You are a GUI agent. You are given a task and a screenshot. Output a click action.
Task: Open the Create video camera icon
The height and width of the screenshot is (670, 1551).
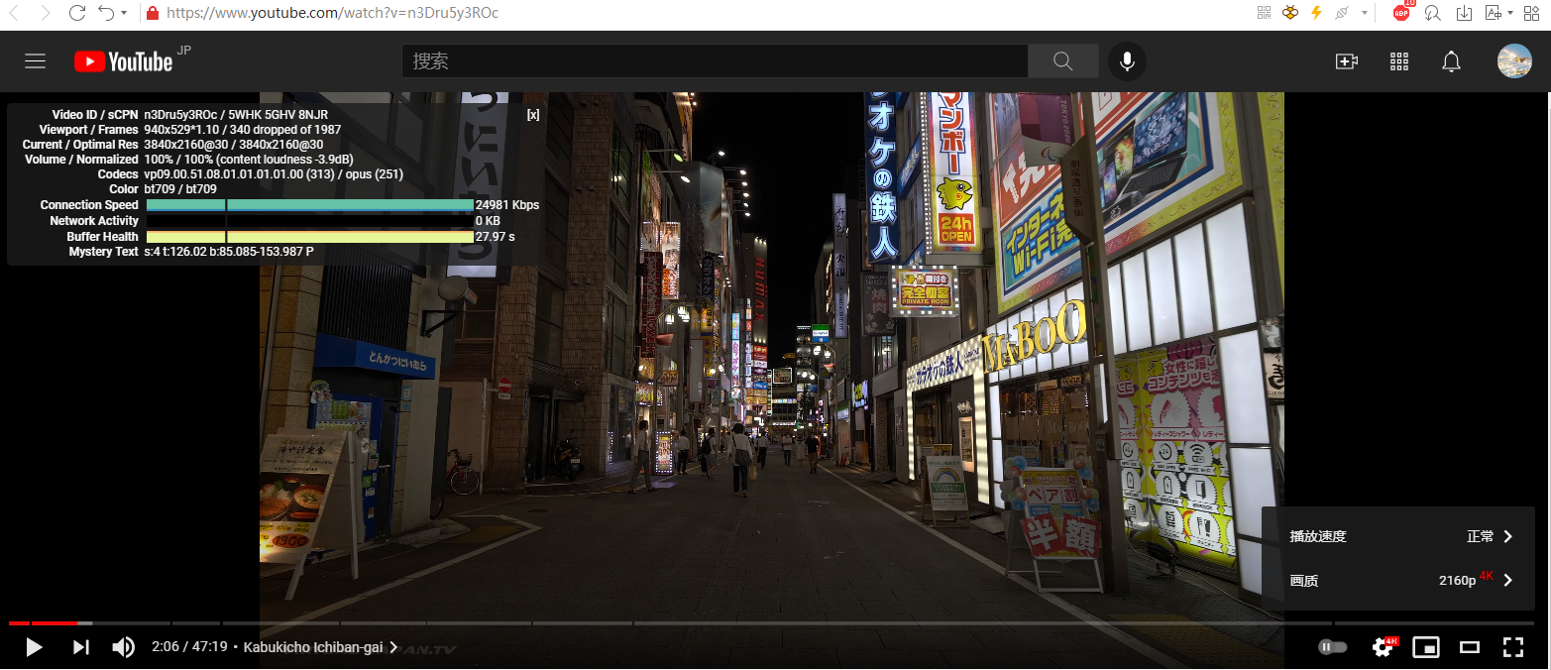point(1346,61)
